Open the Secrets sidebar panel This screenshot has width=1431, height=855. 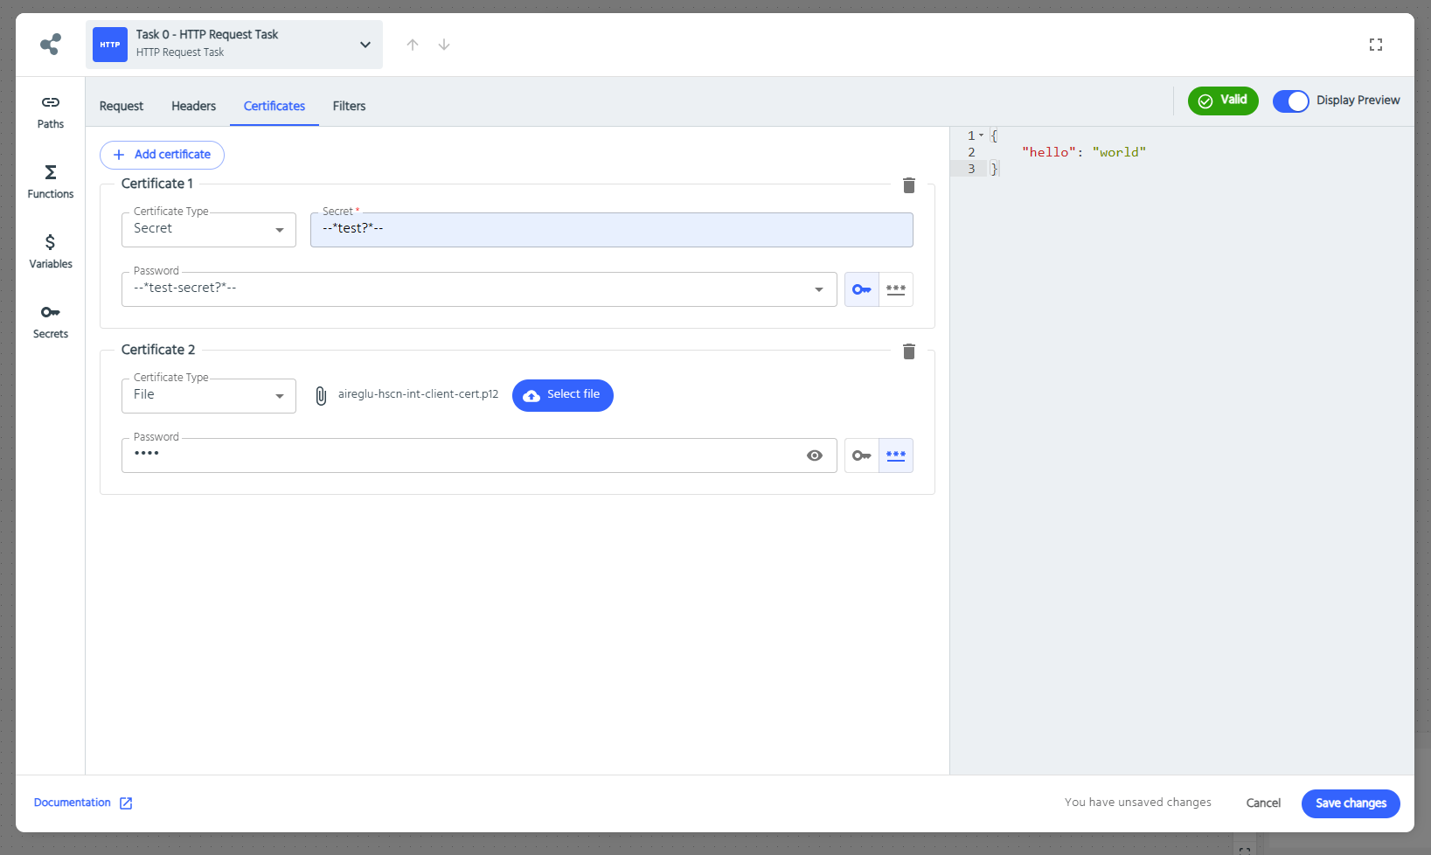51,322
